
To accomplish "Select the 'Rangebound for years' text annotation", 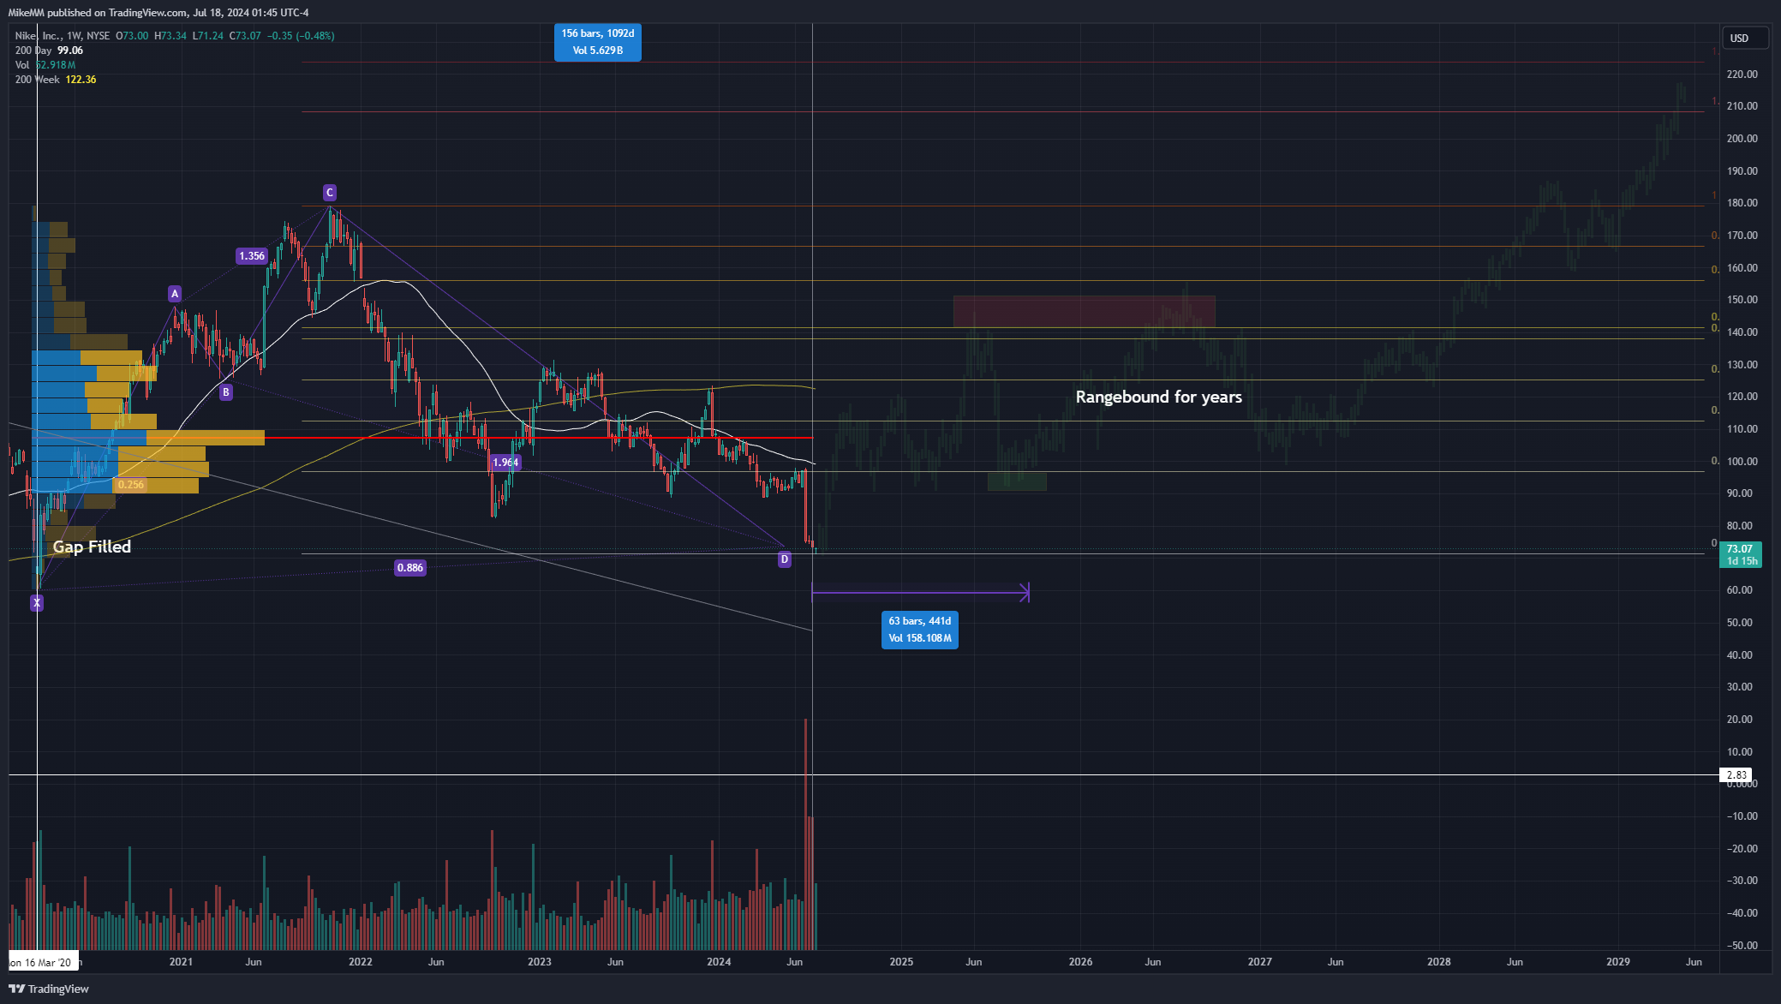I will pyautogui.click(x=1159, y=397).
